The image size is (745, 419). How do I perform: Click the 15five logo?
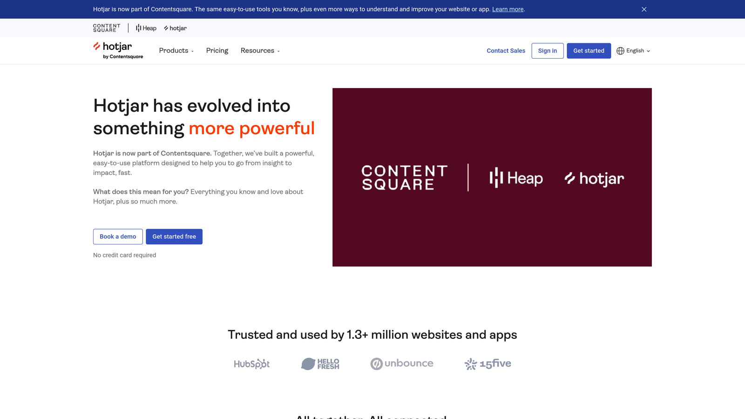tap(487, 364)
